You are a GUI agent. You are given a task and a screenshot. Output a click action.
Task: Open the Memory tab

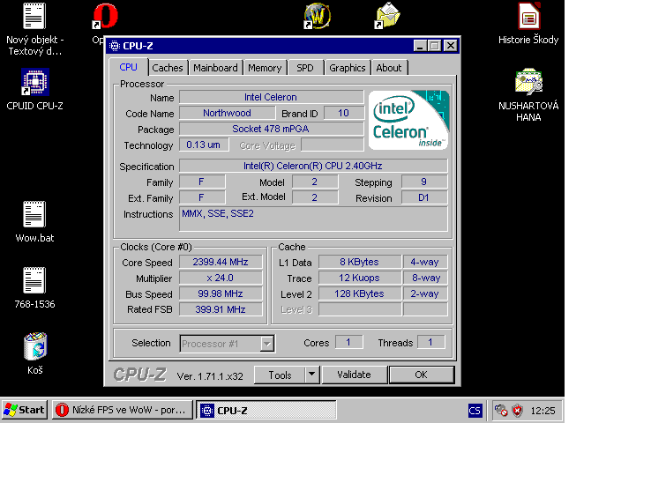point(265,68)
